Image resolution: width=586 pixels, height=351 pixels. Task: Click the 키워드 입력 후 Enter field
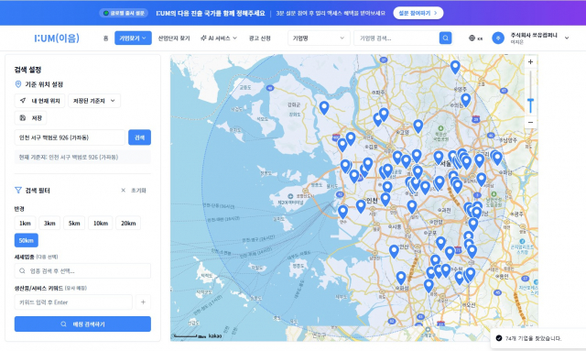pos(73,302)
